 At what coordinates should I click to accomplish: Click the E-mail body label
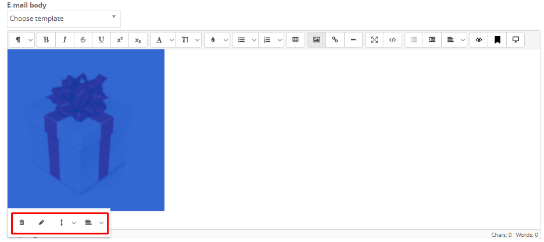(27, 6)
